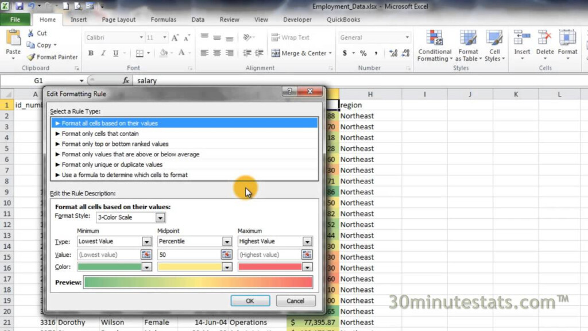Image resolution: width=588 pixels, height=331 pixels.
Task: Switch to the Data tab
Action: 198,20
